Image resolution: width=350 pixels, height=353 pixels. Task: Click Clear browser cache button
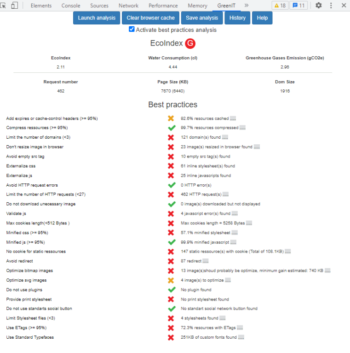point(150,18)
